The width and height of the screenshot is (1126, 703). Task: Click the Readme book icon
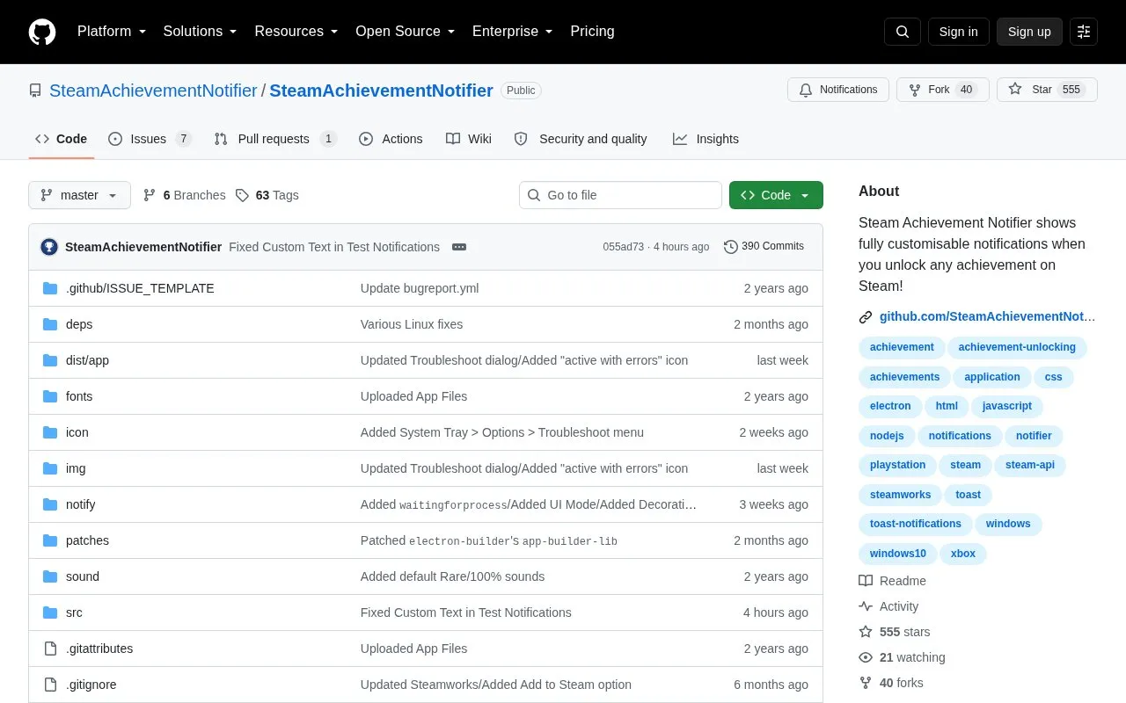[866, 581]
